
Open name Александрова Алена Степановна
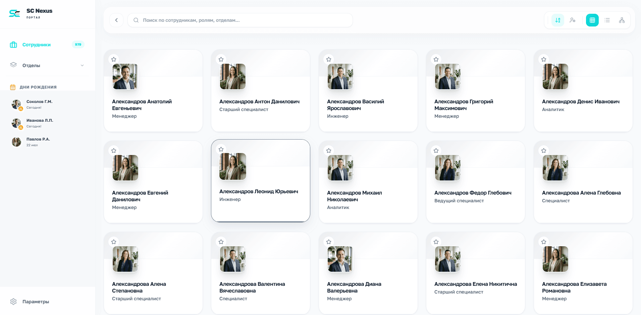[139, 287]
